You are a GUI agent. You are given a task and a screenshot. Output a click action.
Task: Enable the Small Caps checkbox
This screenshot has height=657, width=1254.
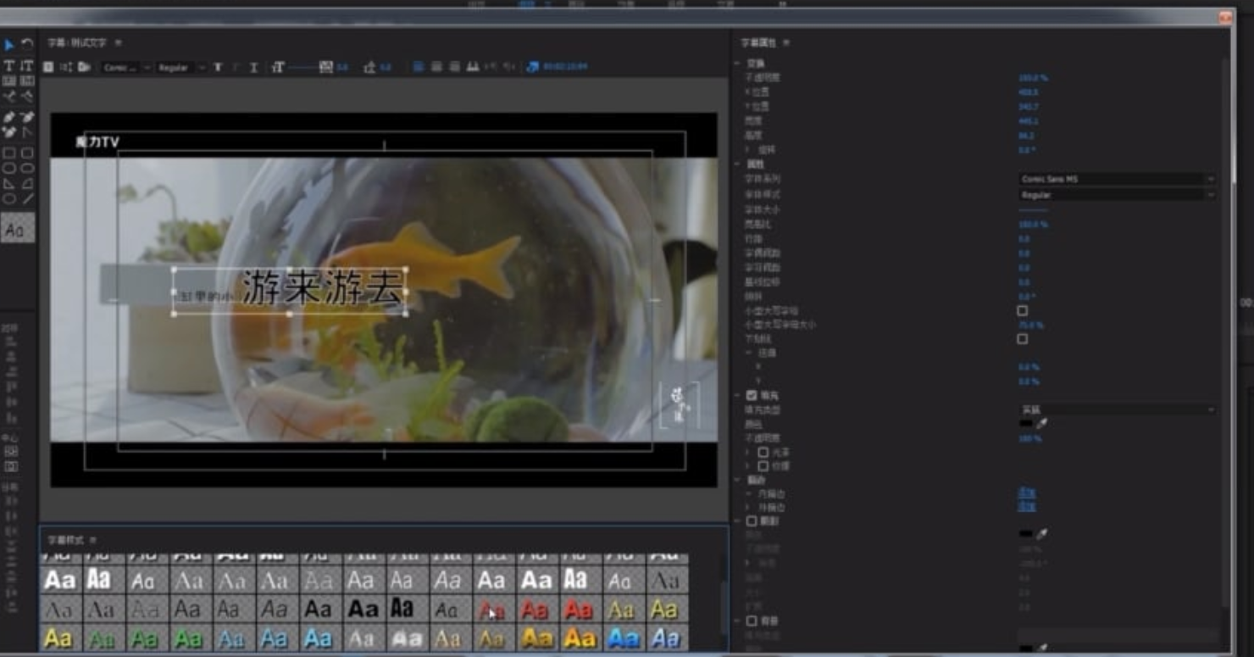(1023, 311)
